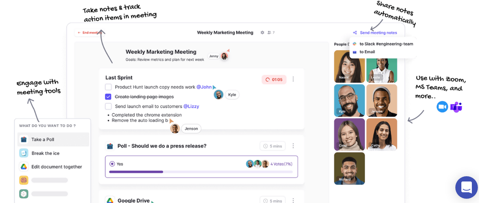
Task: Click the poll voter avatars
Action: tap(257, 164)
